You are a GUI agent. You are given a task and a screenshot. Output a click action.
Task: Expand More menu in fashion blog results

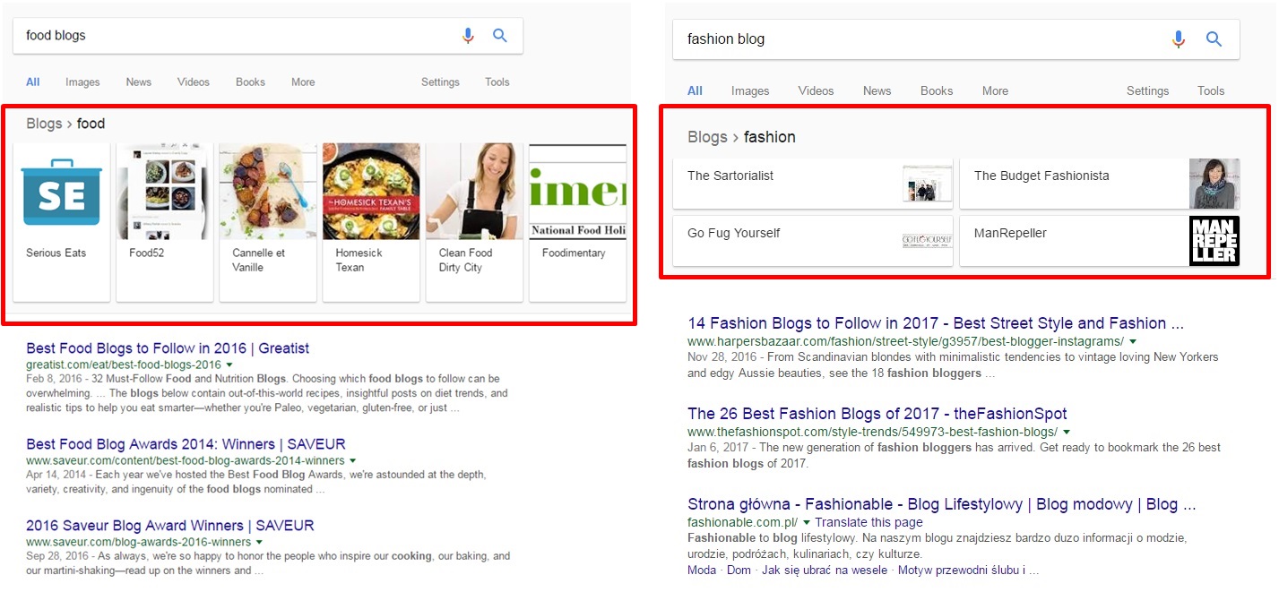click(x=995, y=90)
